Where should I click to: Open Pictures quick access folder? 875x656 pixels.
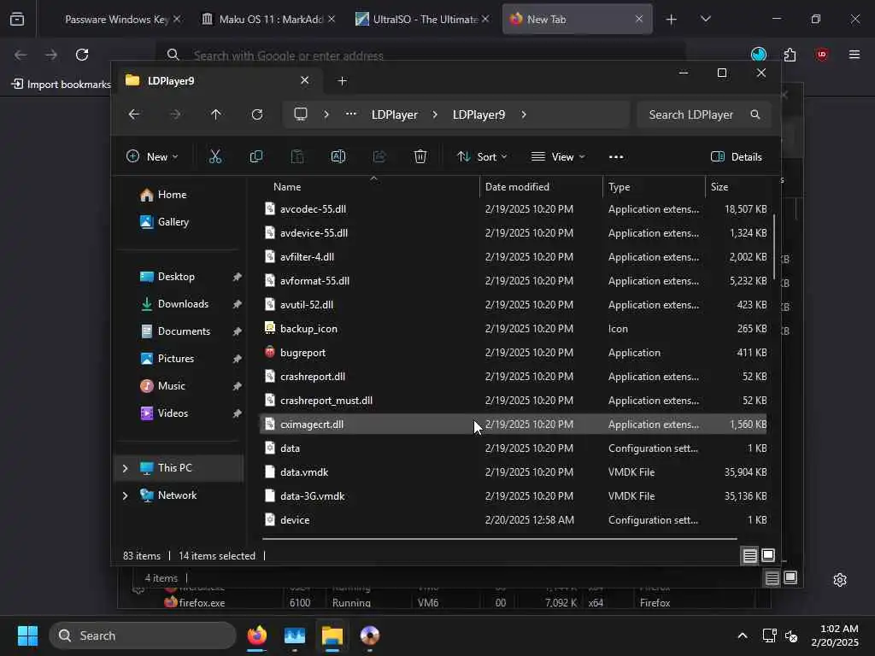point(176,359)
